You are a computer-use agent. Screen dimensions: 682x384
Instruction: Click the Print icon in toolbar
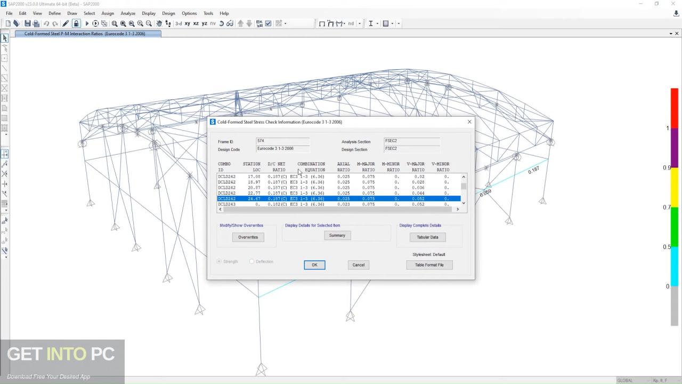click(36, 23)
